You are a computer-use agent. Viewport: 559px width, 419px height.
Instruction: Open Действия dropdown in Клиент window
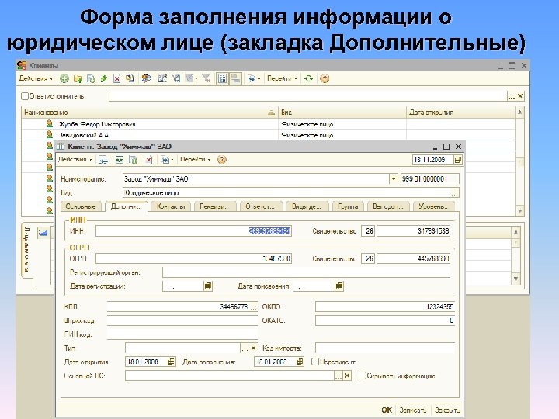tap(75, 160)
